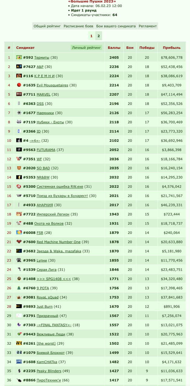190x386 pixels.
Task: Open the FUTURAMA syndicate link
Action: [46, 150]
